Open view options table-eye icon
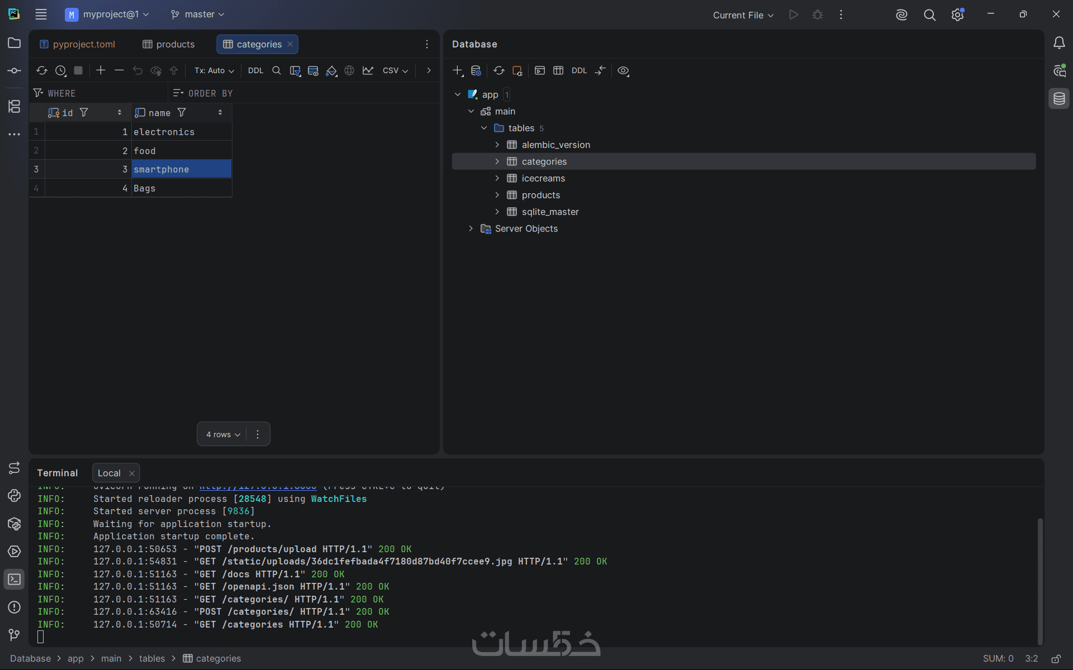Viewport: 1073px width, 670px height. point(313,70)
